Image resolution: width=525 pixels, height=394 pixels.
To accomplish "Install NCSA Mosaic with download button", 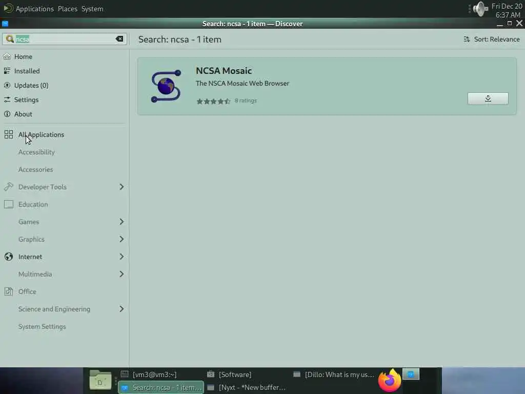I will (x=488, y=98).
